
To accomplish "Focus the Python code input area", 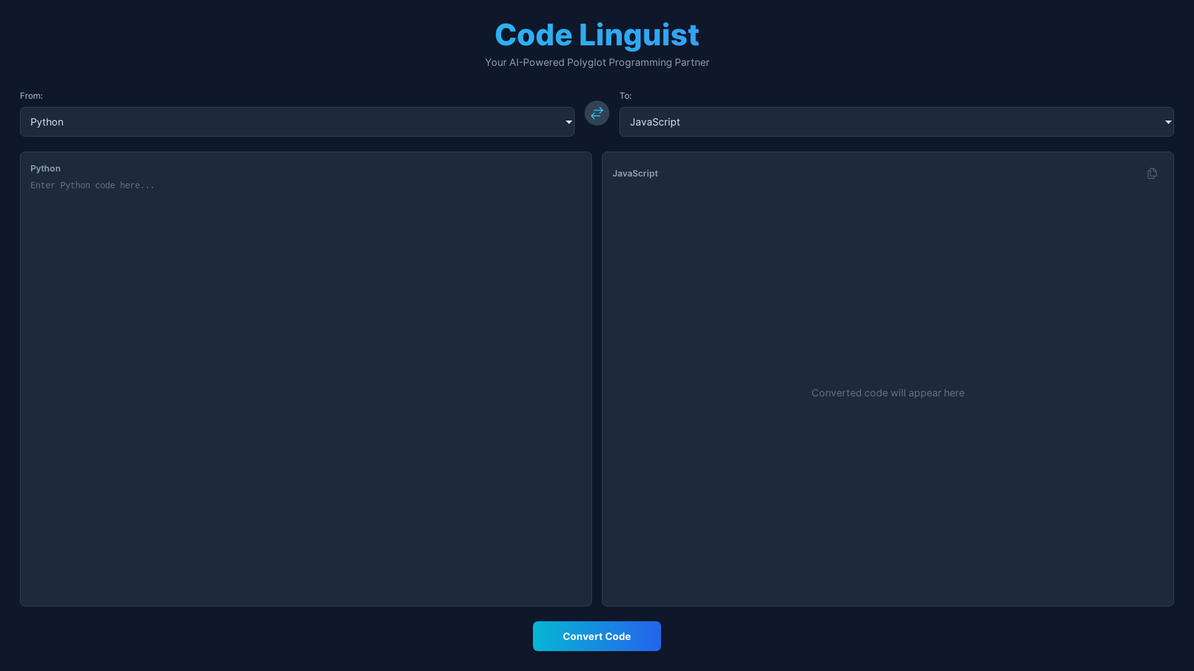I will 306,388.
